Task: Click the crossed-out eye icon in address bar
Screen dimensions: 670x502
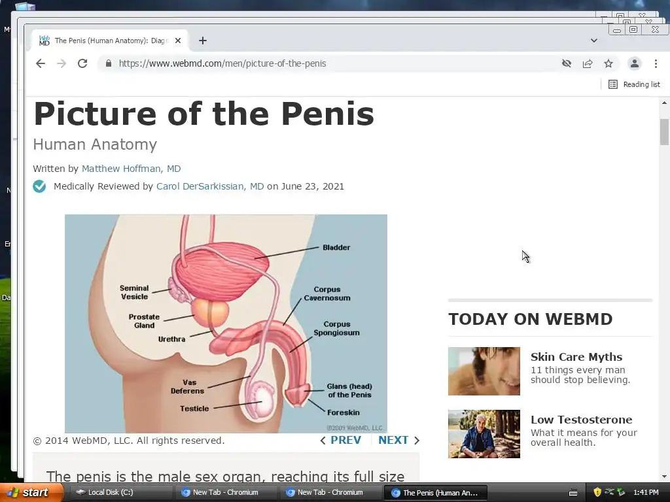Action: pos(567,63)
